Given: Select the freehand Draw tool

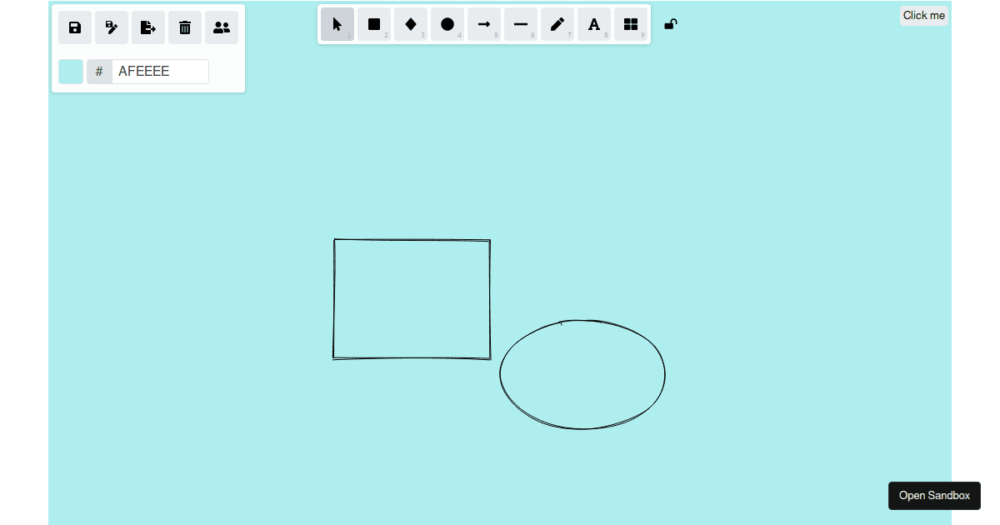Looking at the screenshot, I should click(557, 24).
